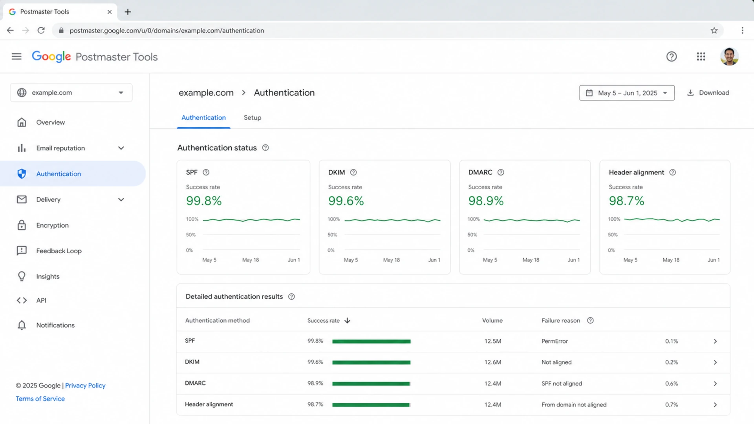Open API in the sidebar
The height and width of the screenshot is (424, 754).
(x=41, y=300)
